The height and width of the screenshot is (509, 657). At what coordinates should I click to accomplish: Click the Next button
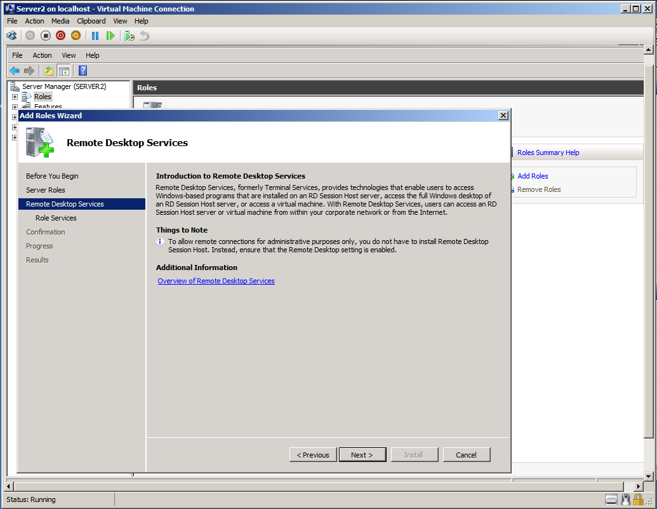point(362,455)
